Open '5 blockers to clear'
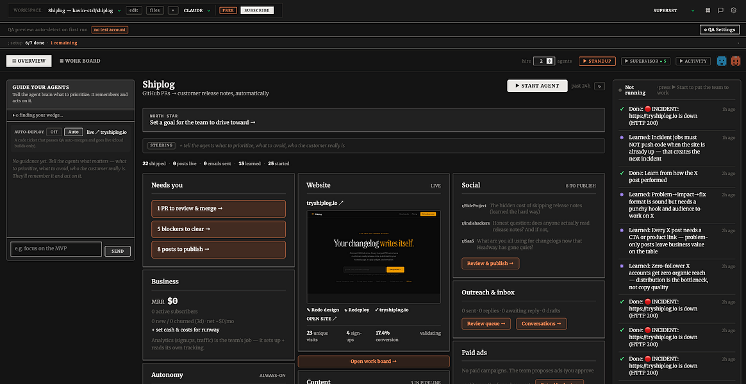Viewport: 746px width, 384px height. 219,229
